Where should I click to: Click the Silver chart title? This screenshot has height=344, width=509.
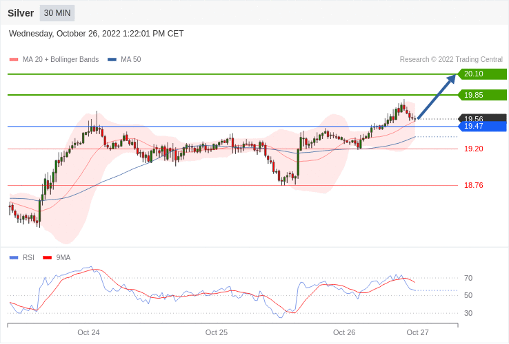click(x=21, y=13)
